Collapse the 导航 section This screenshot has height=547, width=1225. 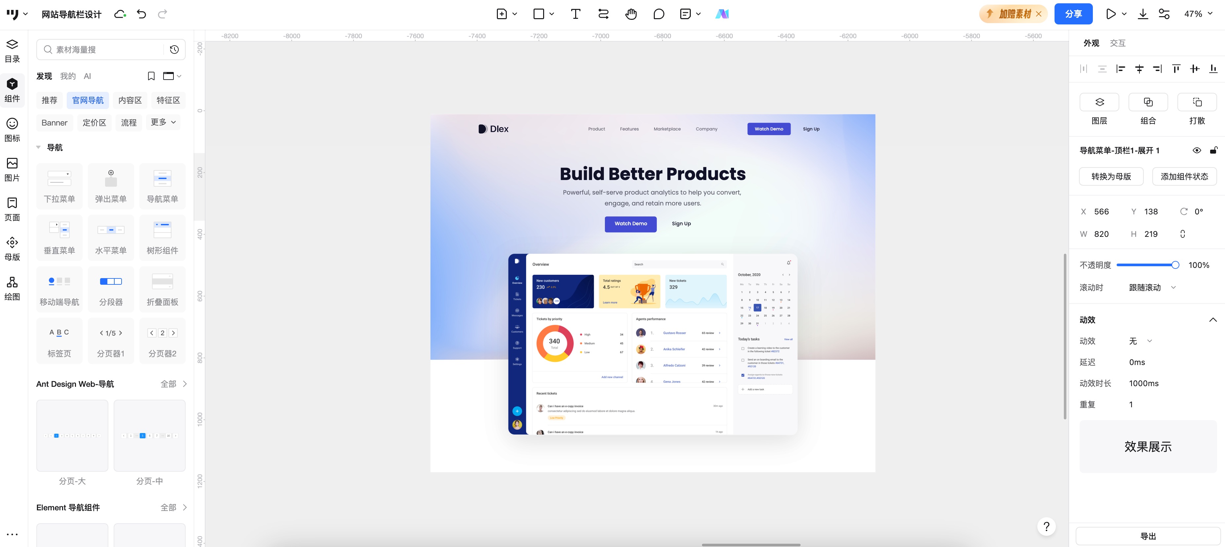pyautogui.click(x=39, y=147)
